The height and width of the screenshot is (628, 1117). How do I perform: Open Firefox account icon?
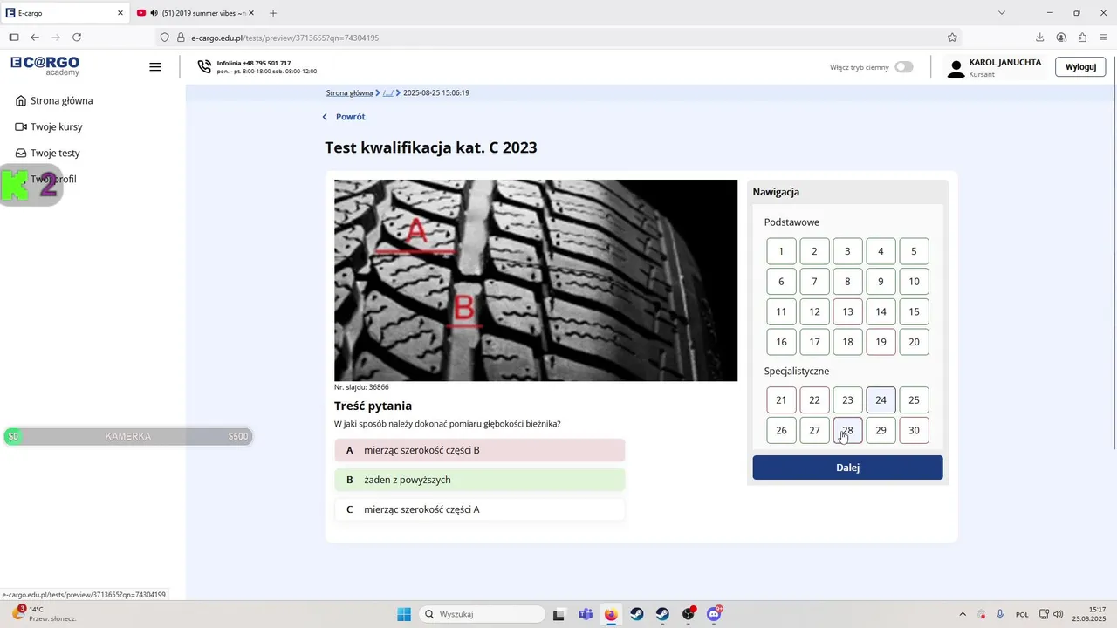coord(1061,38)
